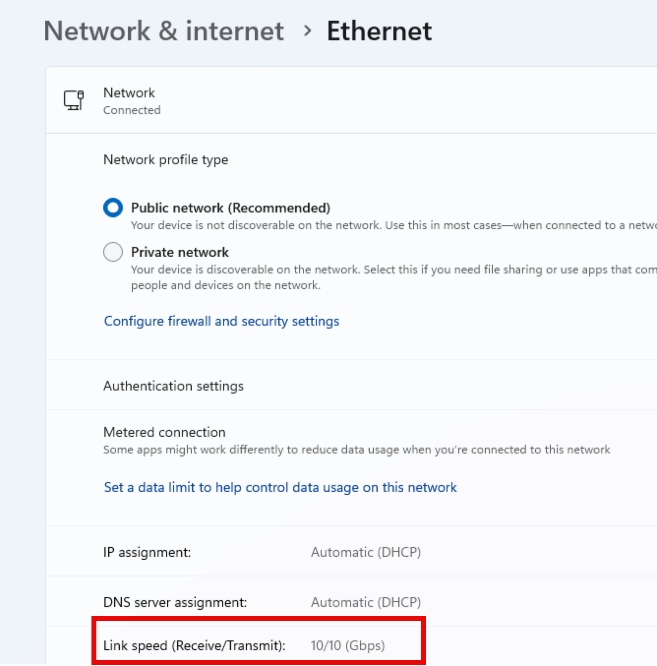Screen dimensions: 657x666
Task: Expand the Authentication settings row
Action: (x=174, y=386)
